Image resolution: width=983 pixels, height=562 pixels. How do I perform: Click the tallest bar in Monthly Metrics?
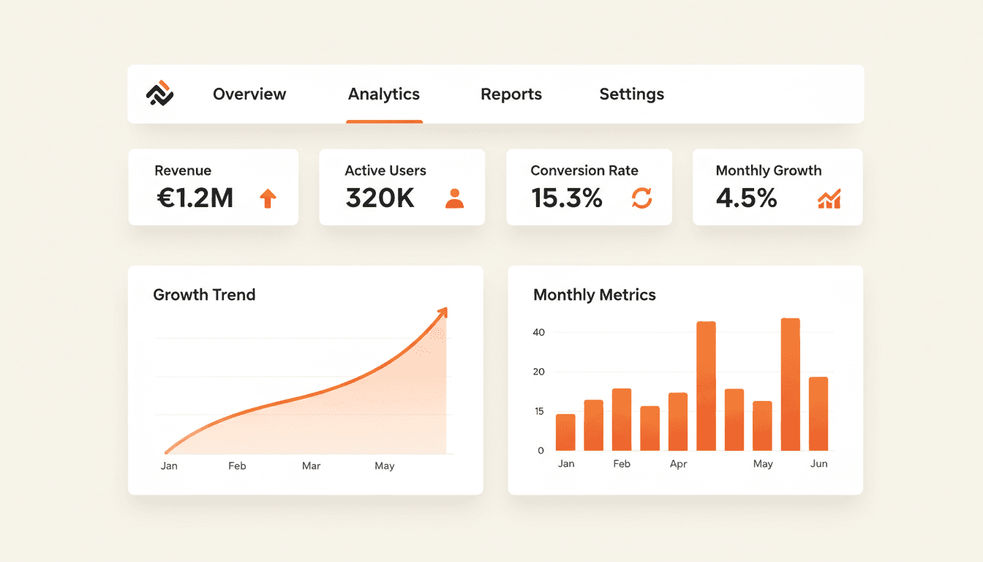coord(788,384)
